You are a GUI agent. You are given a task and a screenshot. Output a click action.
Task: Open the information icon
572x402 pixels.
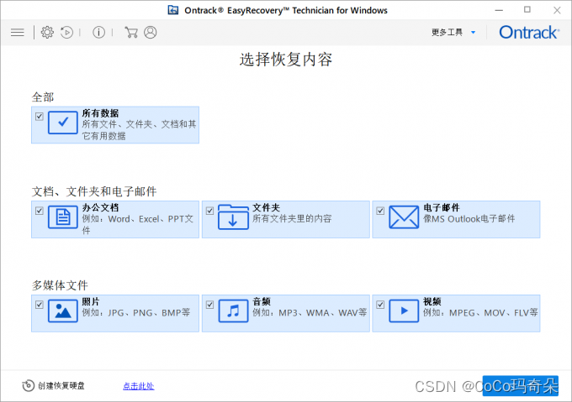99,33
